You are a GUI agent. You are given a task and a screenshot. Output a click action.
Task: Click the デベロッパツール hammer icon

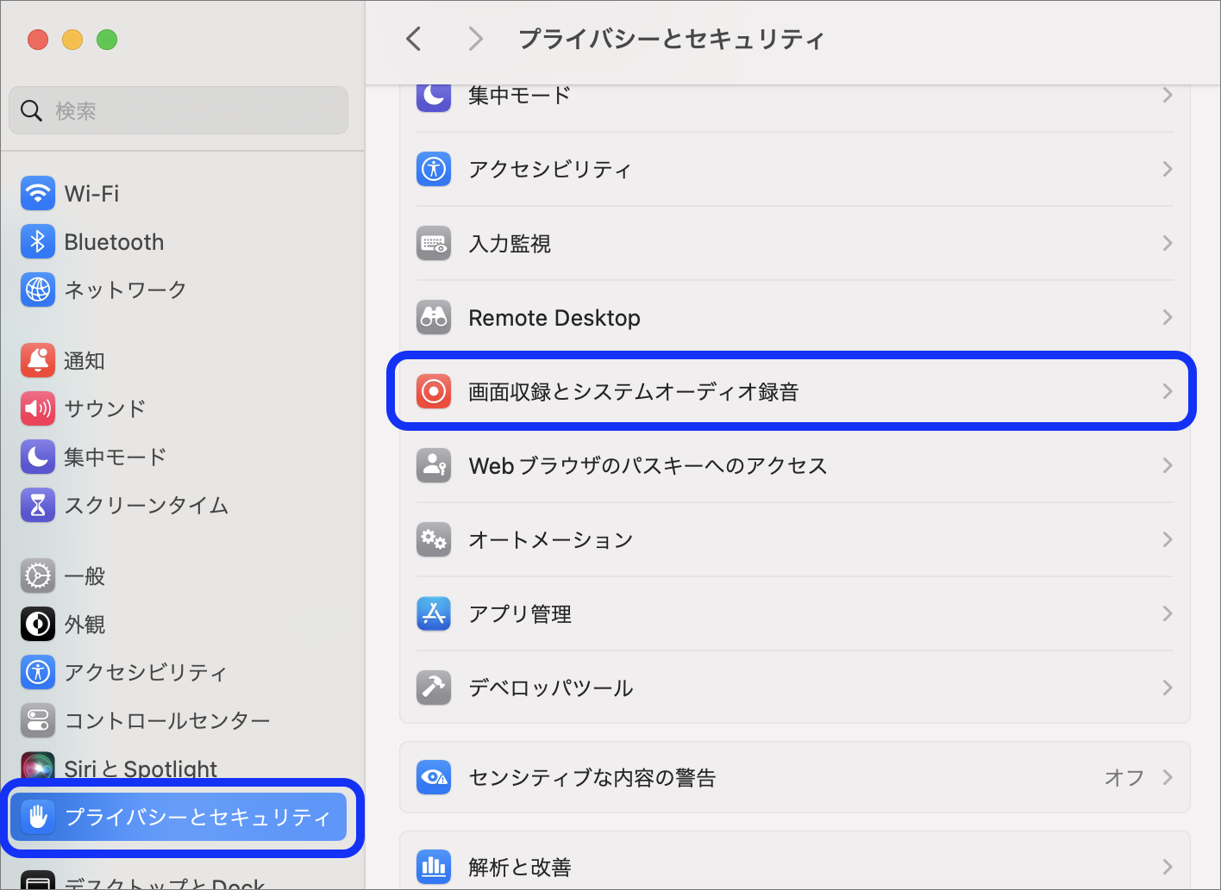click(x=434, y=688)
